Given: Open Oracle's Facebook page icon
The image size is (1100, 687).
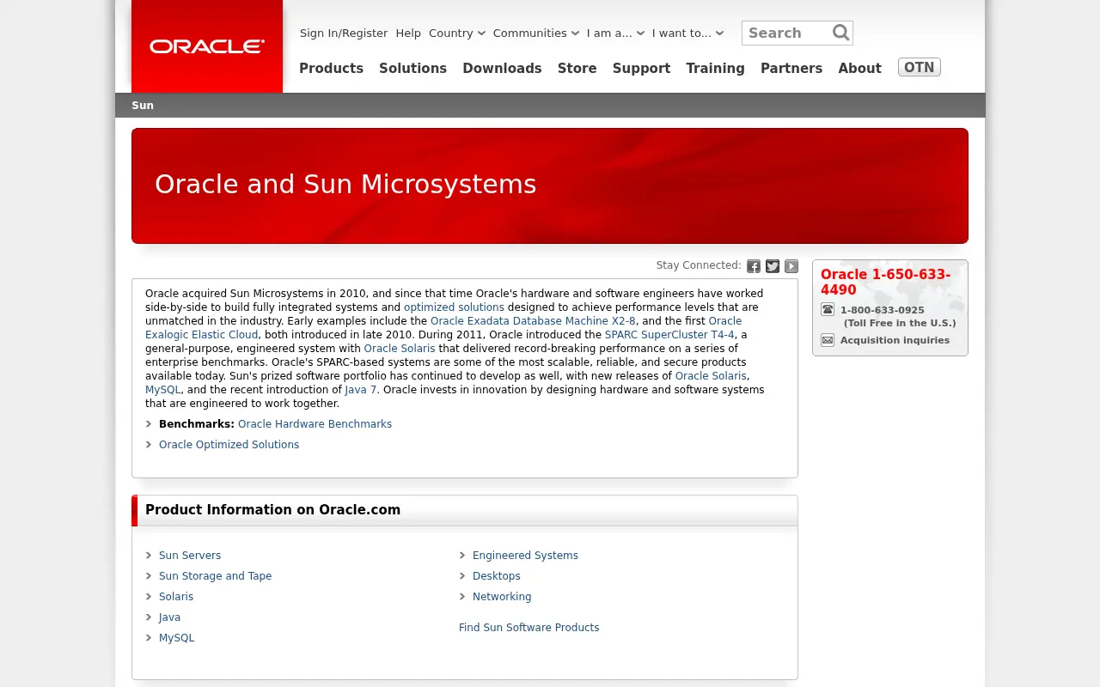Looking at the screenshot, I should point(754,266).
